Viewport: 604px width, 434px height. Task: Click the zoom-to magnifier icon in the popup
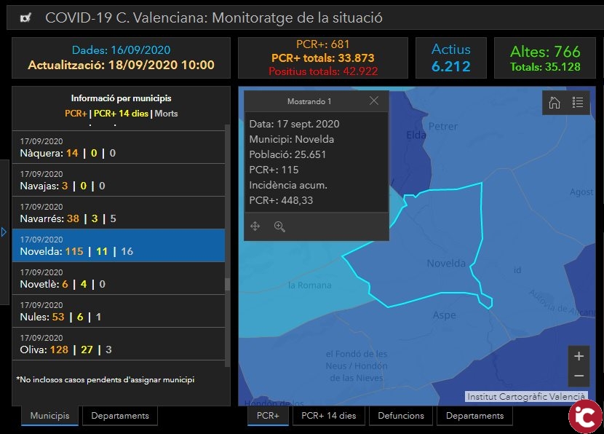tap(279, 226)
